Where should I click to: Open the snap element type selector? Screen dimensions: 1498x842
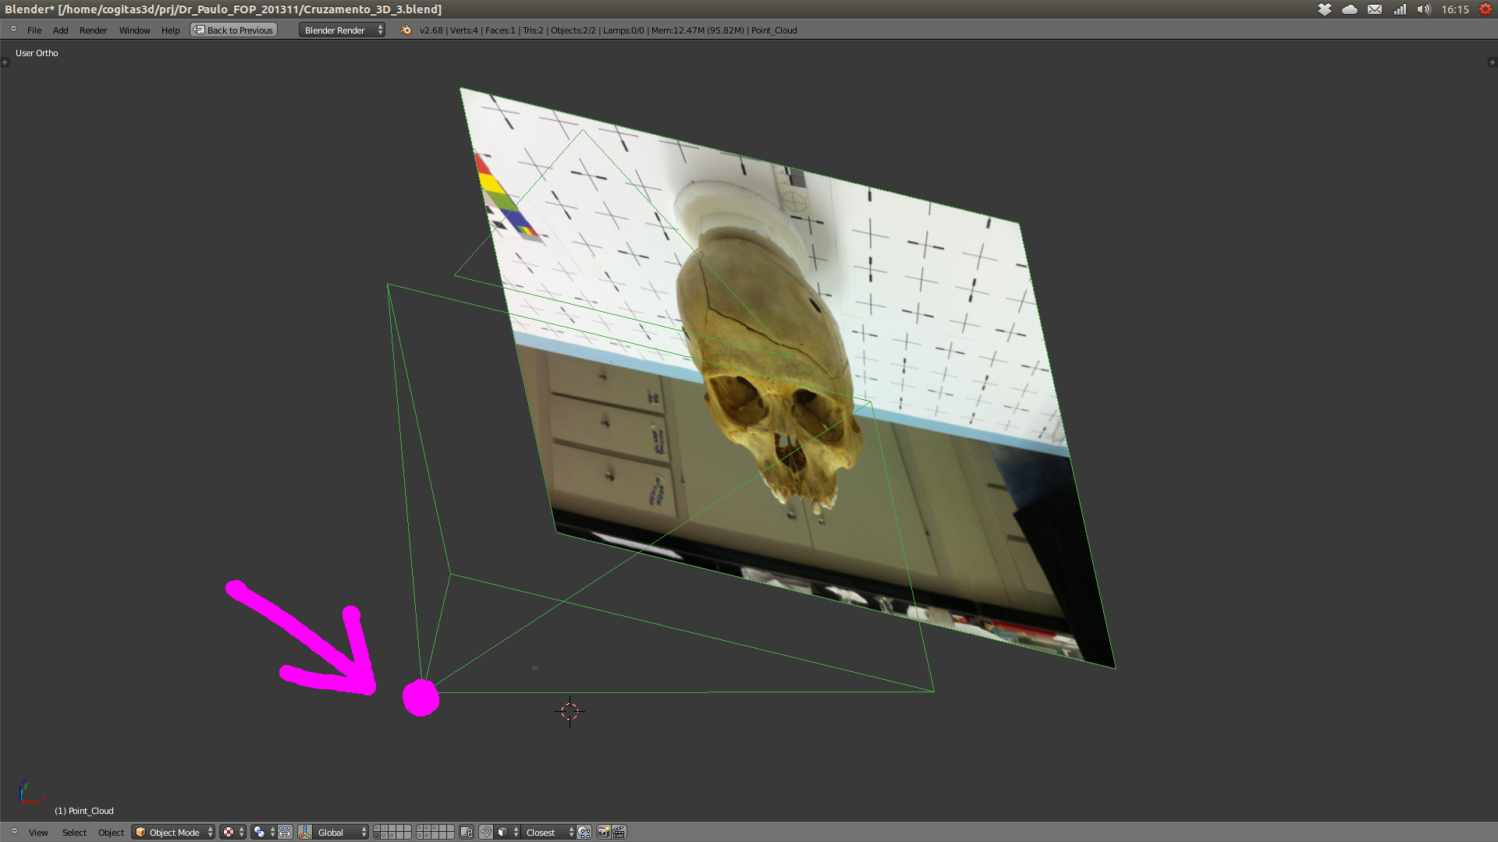point(507,832)
